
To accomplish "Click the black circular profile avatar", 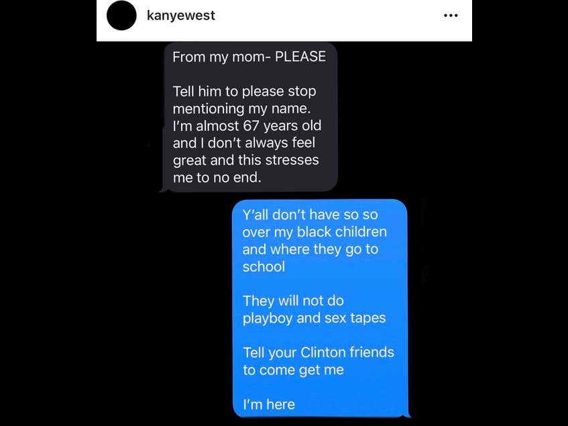I will pos(121,15).
